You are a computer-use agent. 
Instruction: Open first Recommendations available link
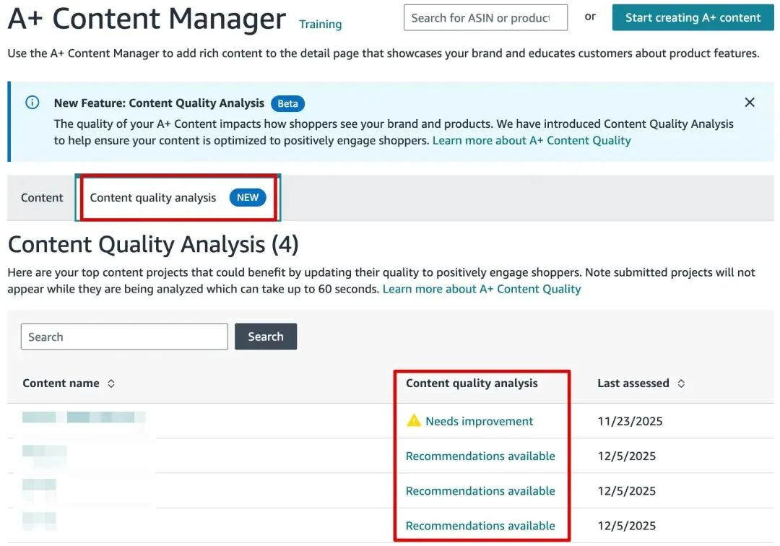(x=480, y=456)
